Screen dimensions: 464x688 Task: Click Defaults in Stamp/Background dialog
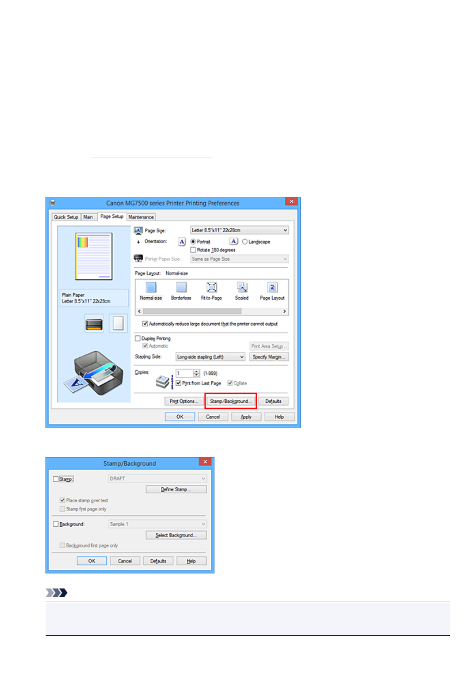click(158, 561)
